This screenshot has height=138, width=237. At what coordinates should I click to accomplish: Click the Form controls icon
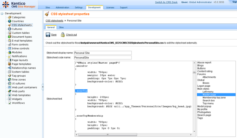click(9, 44)
